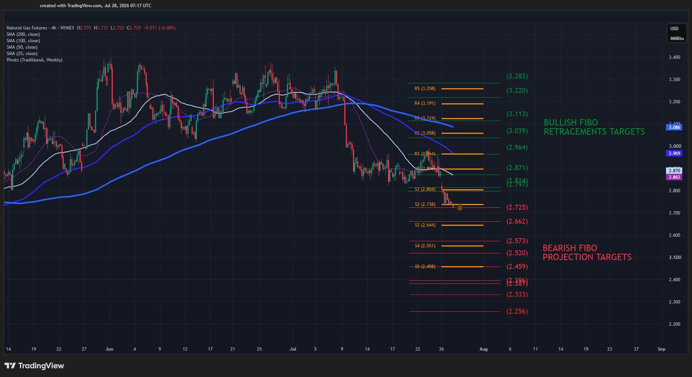Click the R4 (3.191) pivot label
Viewport: 692px width, 377px height.
[x=425, y=103]
